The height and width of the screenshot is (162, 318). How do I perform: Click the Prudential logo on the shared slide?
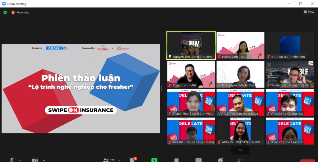point(103,48)
